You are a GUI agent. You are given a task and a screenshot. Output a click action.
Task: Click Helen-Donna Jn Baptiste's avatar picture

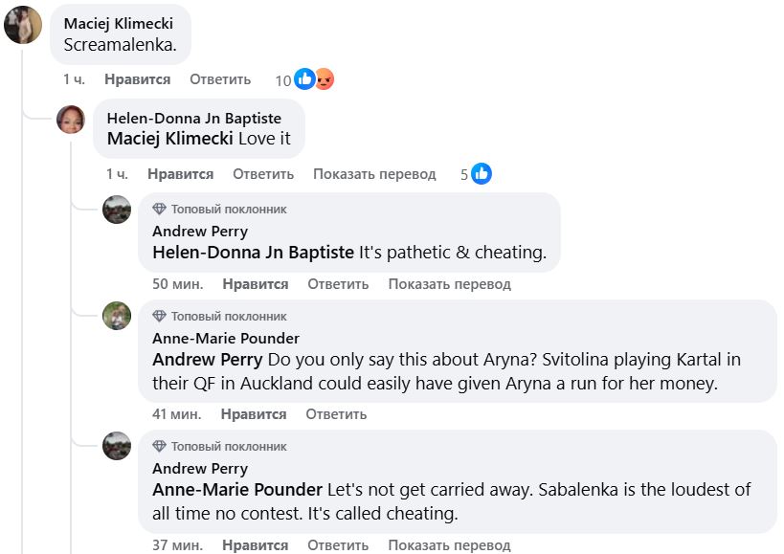71,120
